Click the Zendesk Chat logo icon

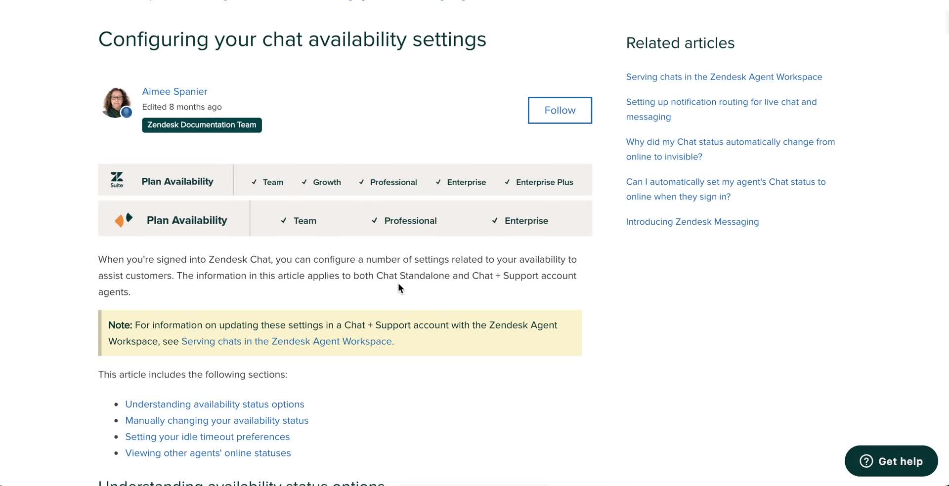click(x=124, y=219)
